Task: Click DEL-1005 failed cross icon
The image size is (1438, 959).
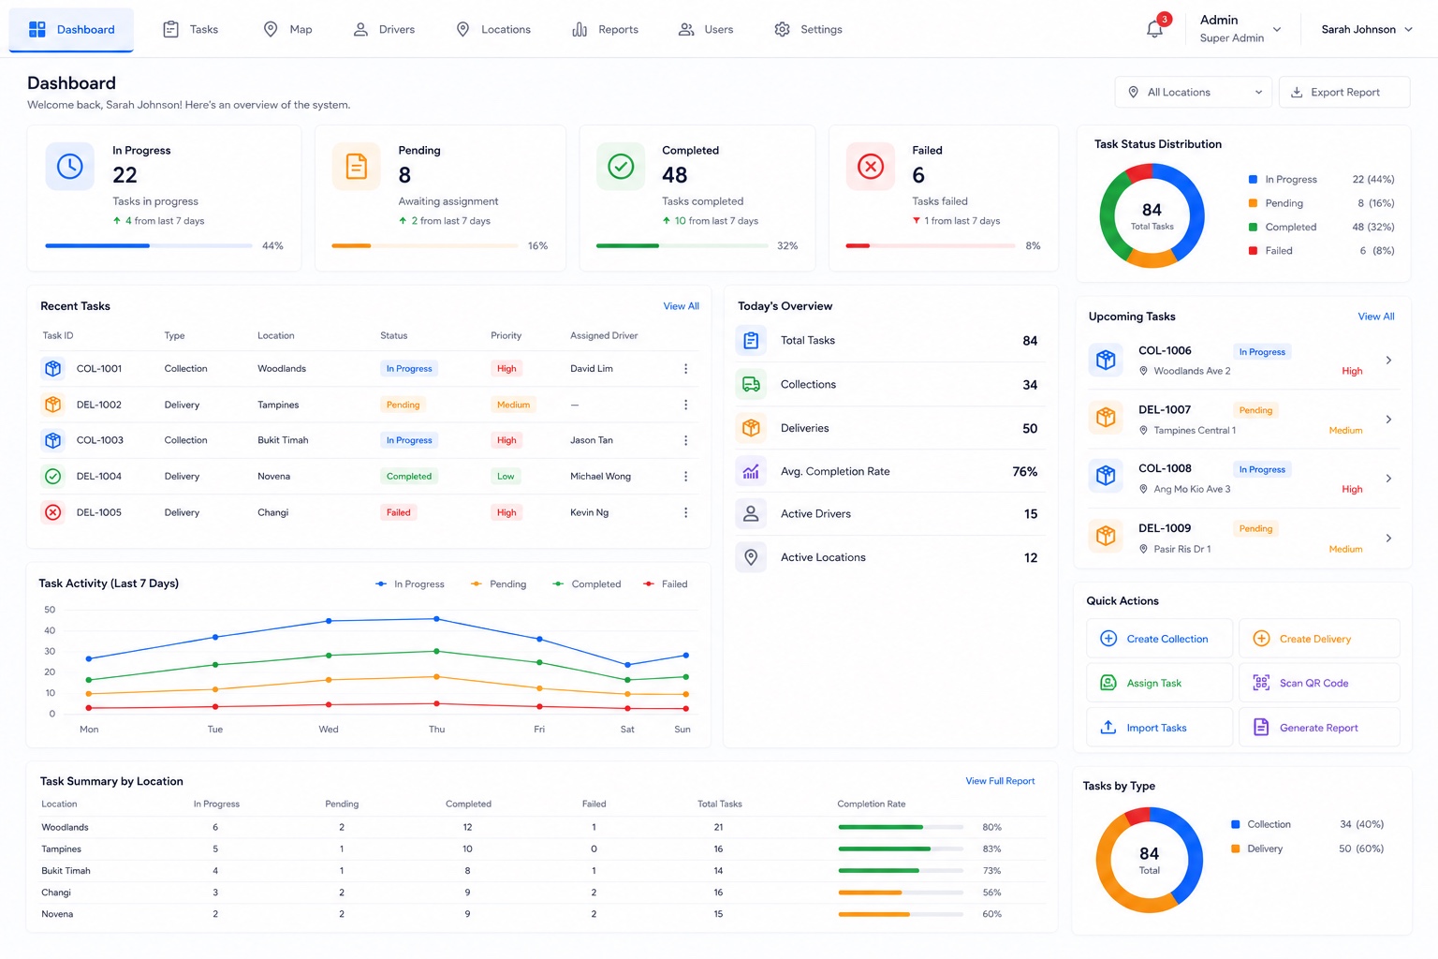Action: pos(53,512)
